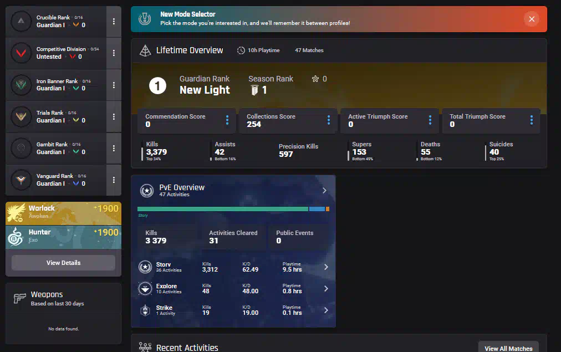Image resolution: width=561 pixels, height=352 pixels.
Task: Select the Warlock Awoken character
Action: (63, 213)
